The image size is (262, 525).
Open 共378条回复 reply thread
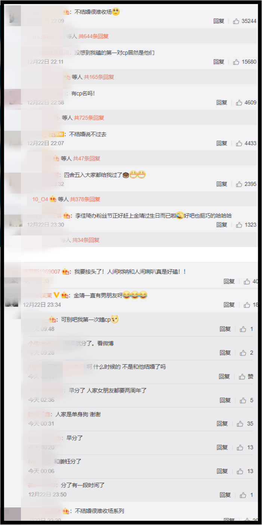(85, 199)
